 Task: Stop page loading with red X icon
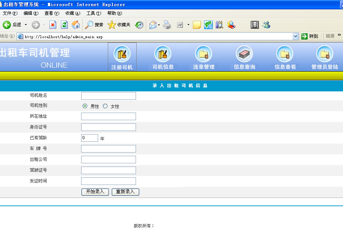click(x=53, y=25)
